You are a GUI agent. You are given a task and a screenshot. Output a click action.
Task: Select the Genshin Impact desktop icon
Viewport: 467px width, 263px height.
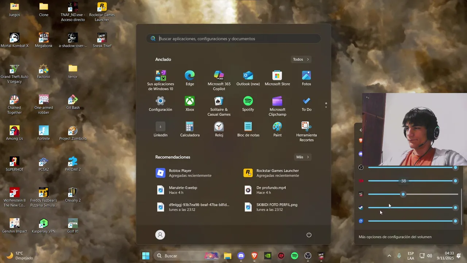(15, 226)
